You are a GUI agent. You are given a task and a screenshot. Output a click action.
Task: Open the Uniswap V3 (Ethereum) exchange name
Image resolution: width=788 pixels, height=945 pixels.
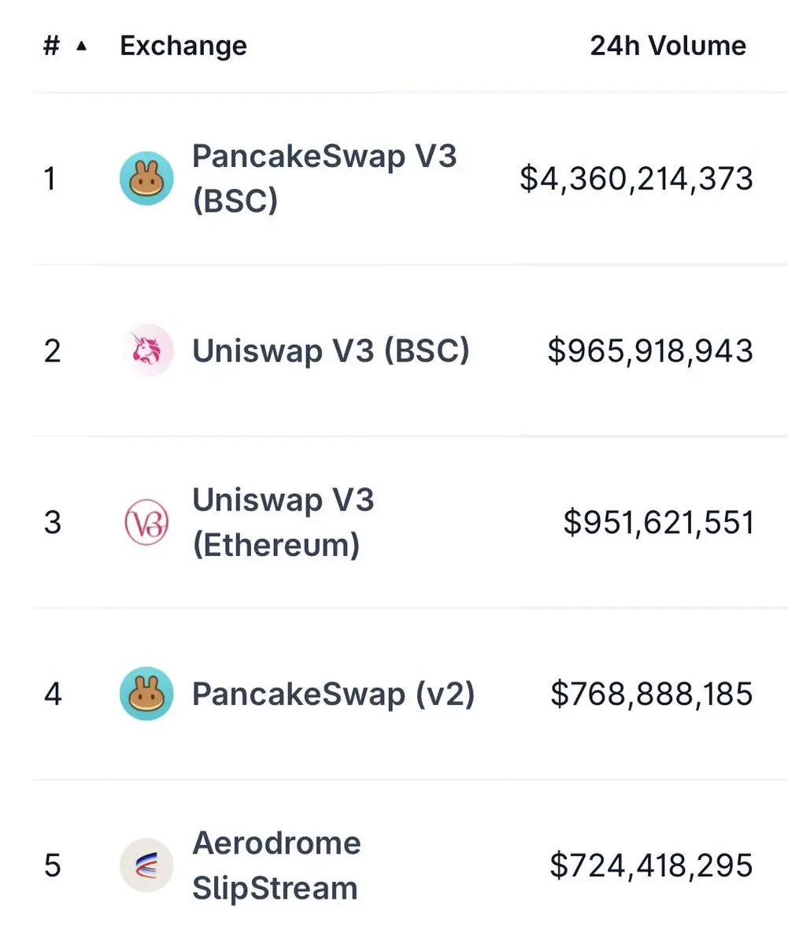tap(283, 522)
